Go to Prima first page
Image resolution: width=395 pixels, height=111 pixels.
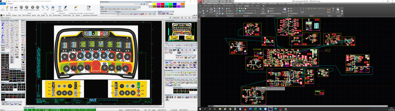(21, 8)
